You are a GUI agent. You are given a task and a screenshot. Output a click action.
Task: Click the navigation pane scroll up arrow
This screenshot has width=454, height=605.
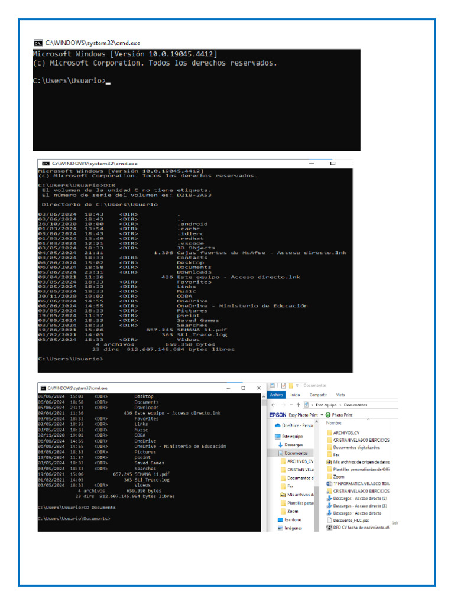[317, 422]
